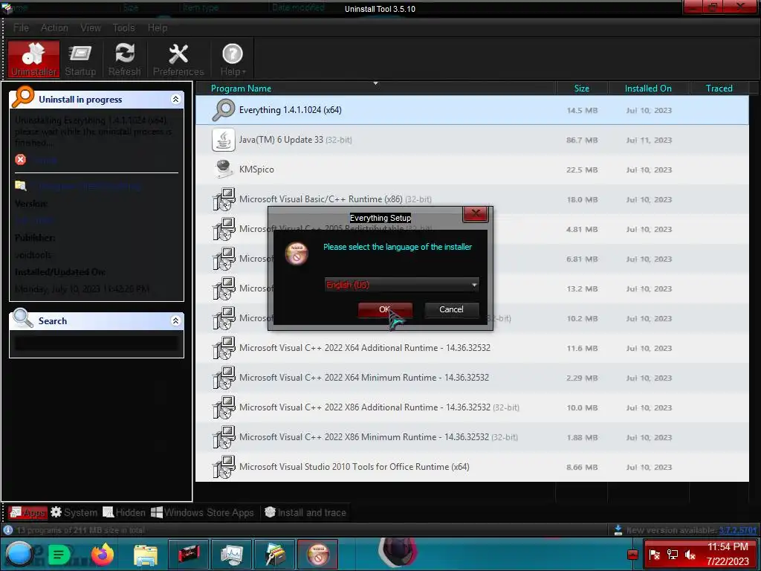Click the search input field
This screenshot has width=761, height=571.
97,343
